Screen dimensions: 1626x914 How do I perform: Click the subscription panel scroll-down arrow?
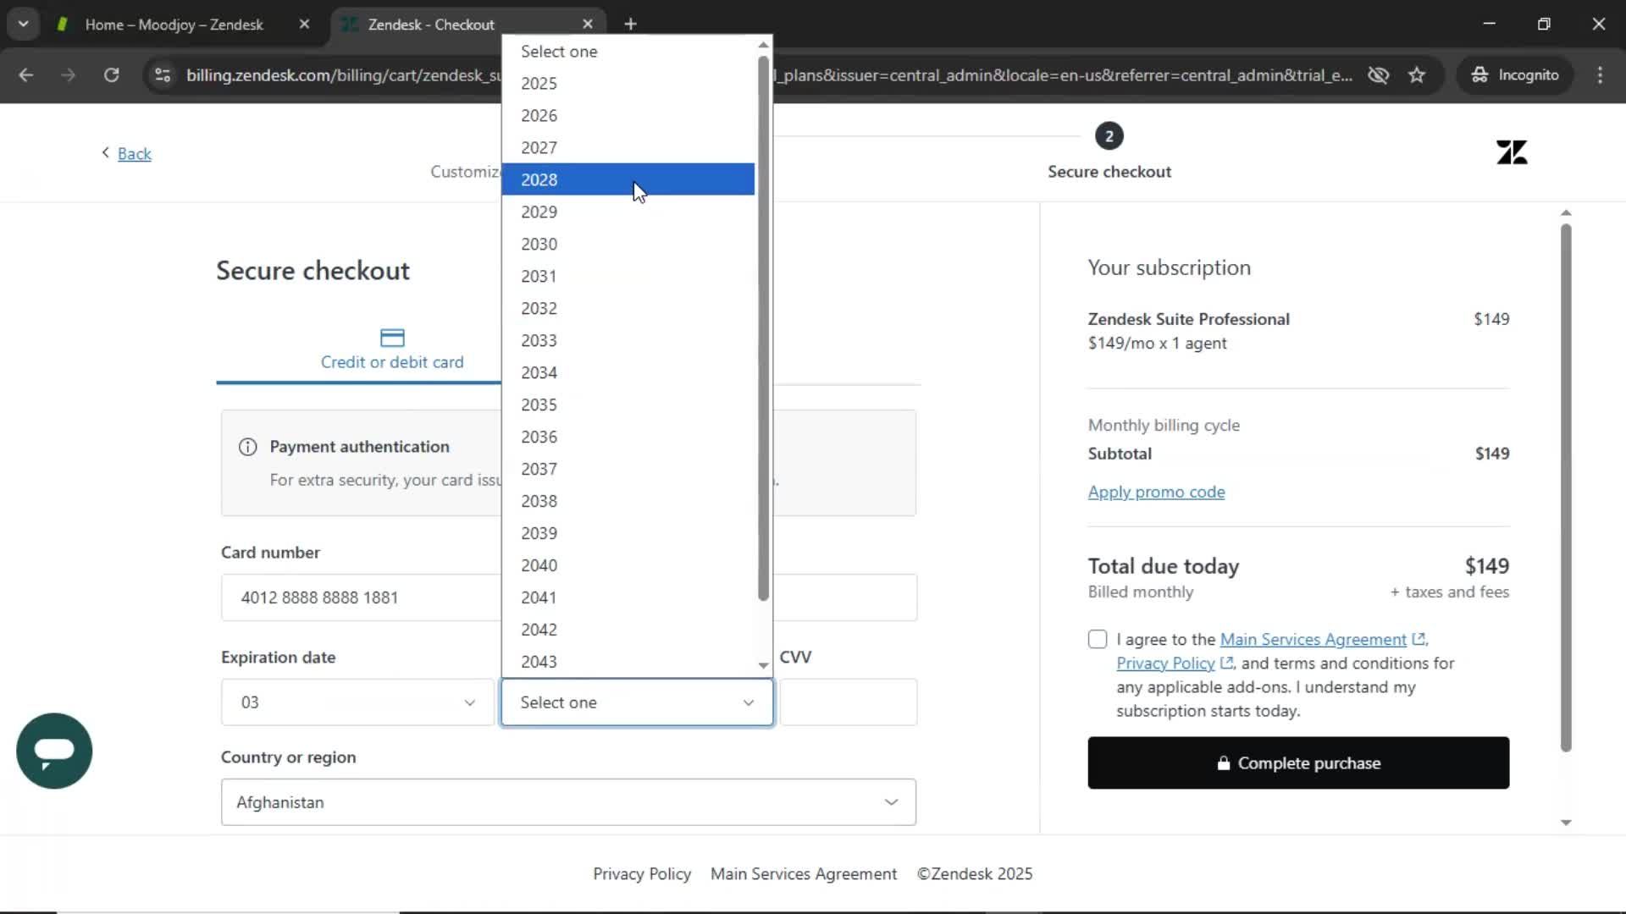(x=1566, y=823)
